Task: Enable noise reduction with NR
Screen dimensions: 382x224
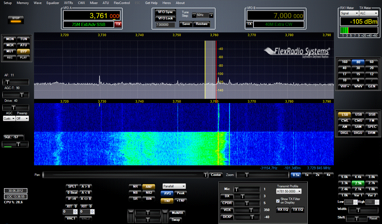Action: (x=135, y=187)
